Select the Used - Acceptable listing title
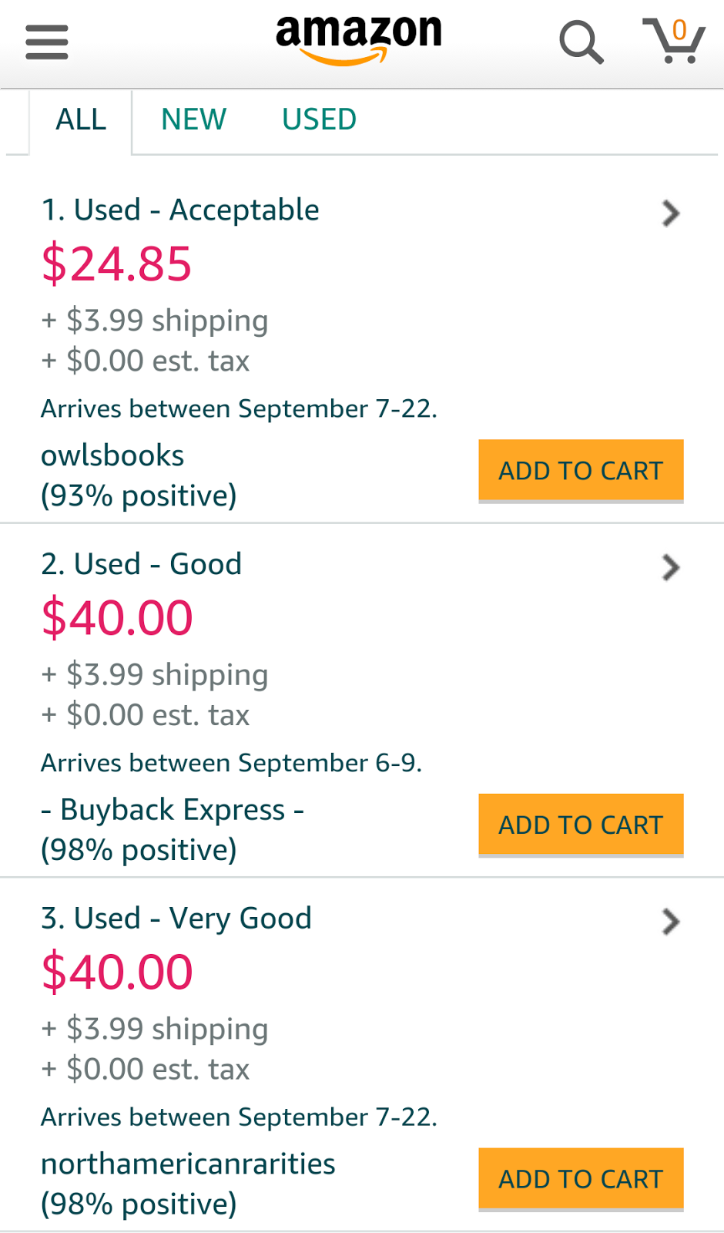The height and width of the screenshot is (1233, 724). pos(180,210)
